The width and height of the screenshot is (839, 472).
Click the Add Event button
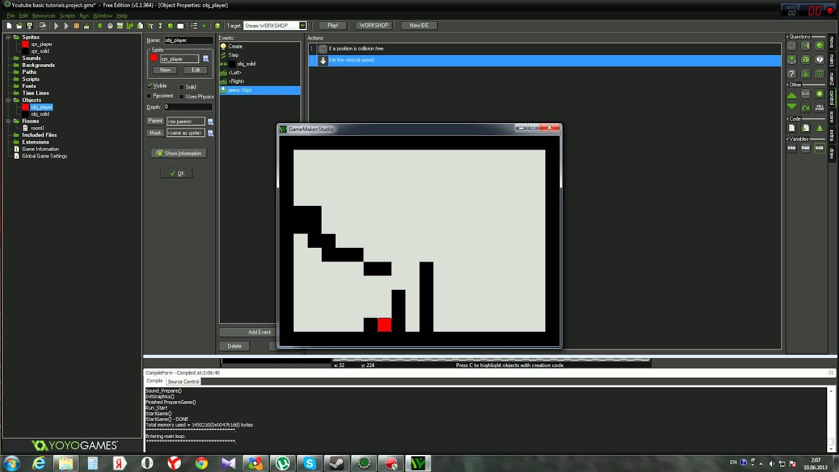(x=259, y=332)
